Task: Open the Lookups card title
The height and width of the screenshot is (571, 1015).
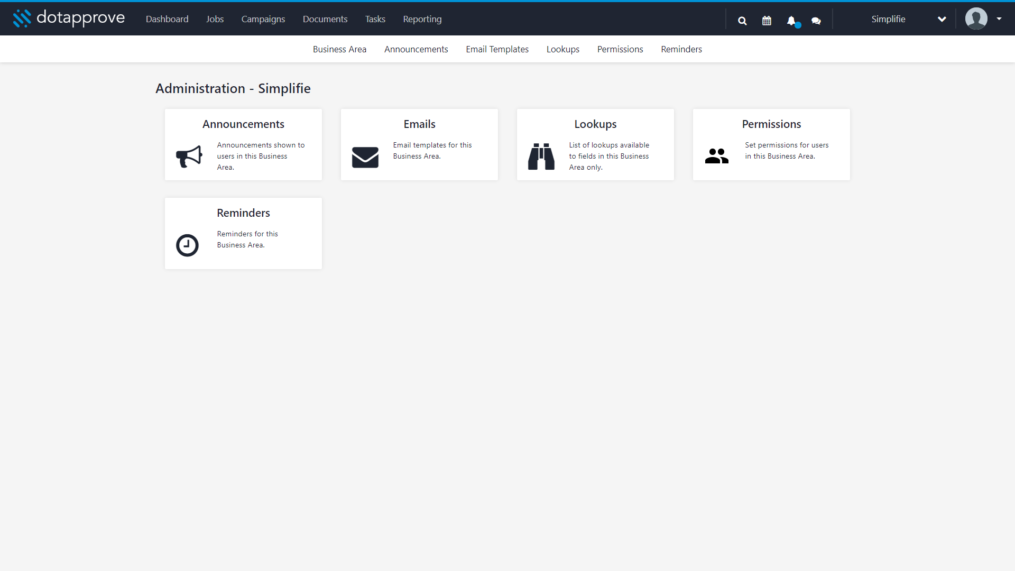Action: tap(596, 124)
